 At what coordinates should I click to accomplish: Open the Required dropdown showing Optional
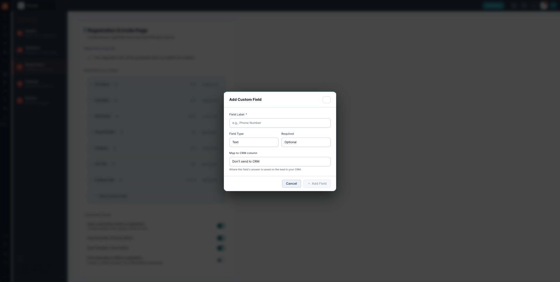tap(306, 142)
